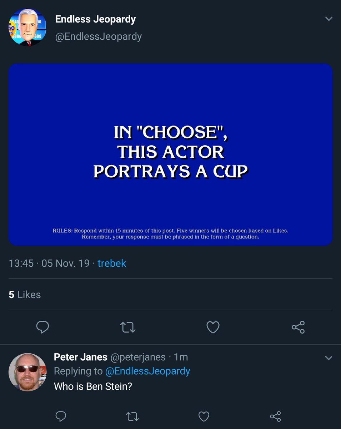The image size is (341, 429).
Task: Open the Endless Jeopardy display name
Action: point(95,19)
